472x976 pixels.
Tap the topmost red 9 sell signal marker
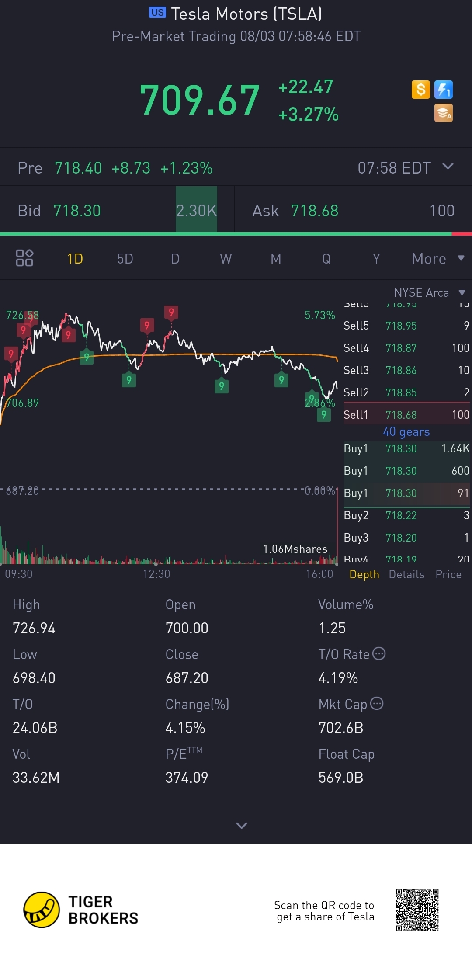(x=171, y=312)
